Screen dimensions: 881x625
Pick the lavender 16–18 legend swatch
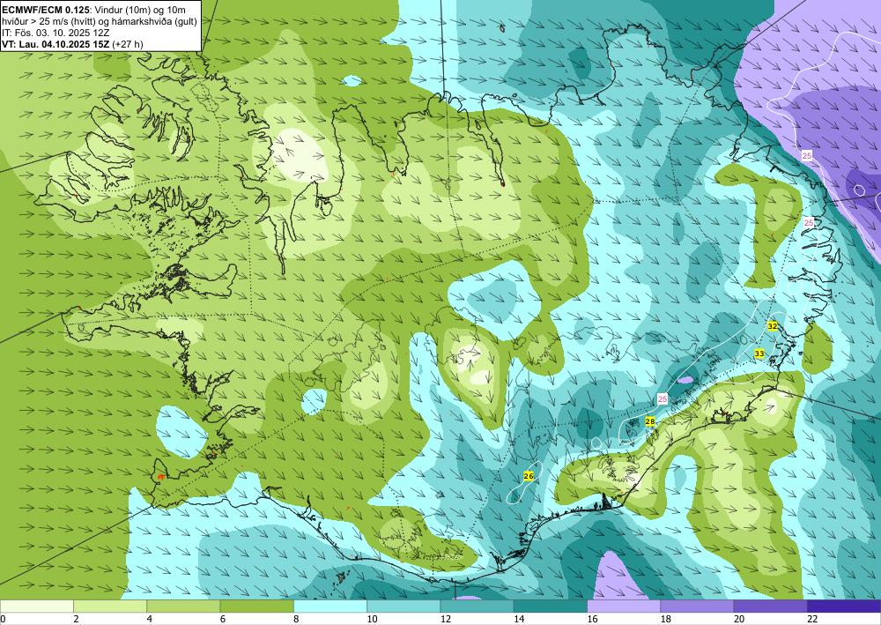[624, 606]
